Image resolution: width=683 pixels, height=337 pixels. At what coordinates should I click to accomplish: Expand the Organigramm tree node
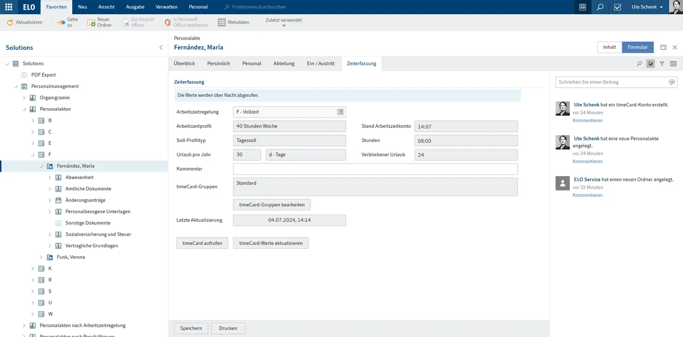[24, 98]
